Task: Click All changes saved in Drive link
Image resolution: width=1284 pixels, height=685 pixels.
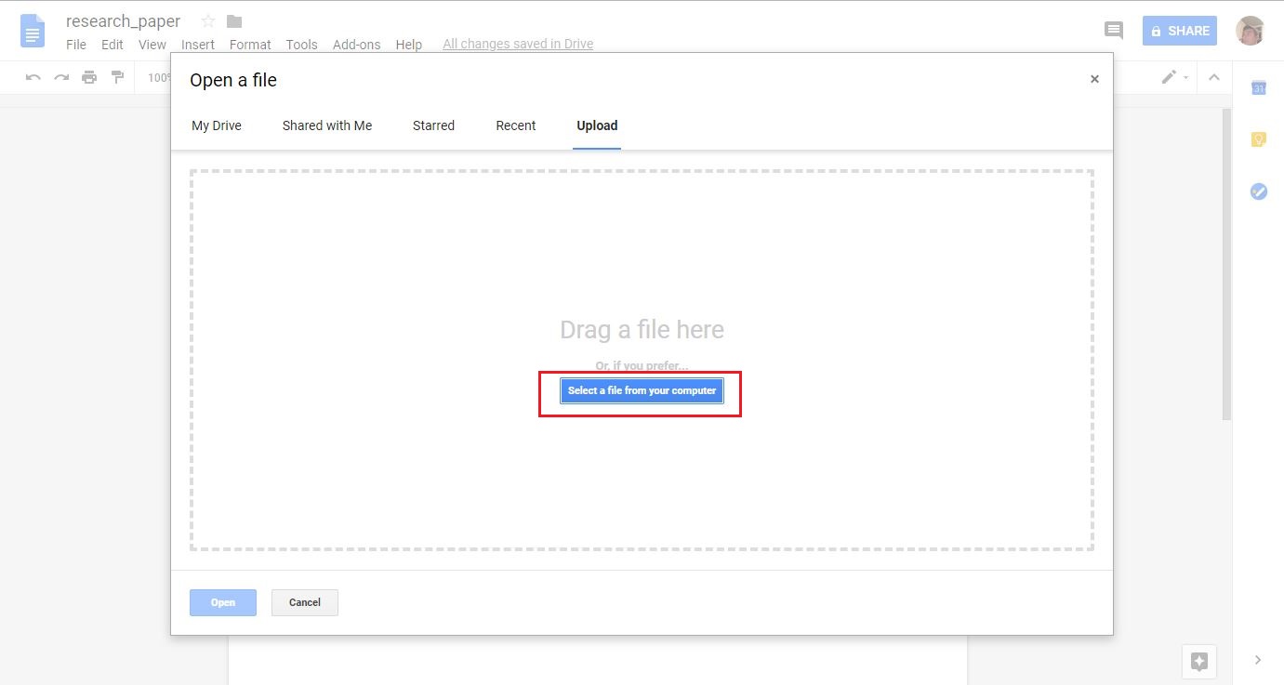Action: point(518,45)
